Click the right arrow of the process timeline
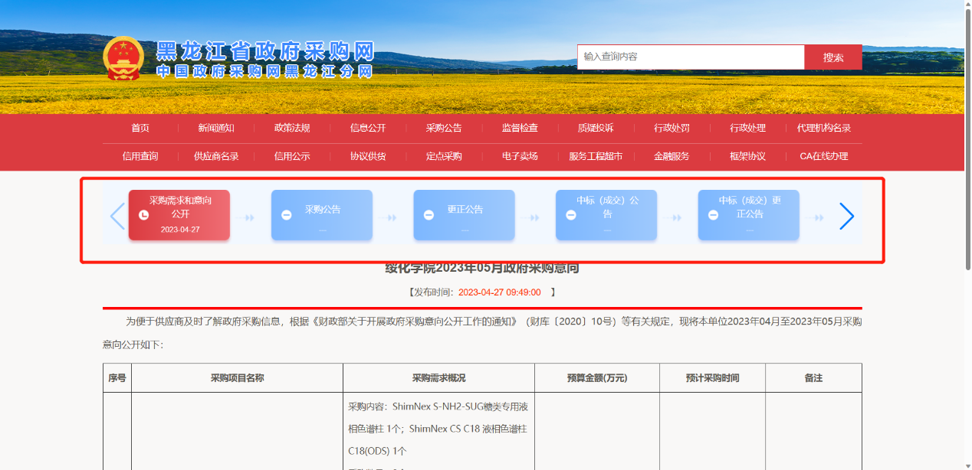Viewport: 972px width, 470px height. (846, 216)
